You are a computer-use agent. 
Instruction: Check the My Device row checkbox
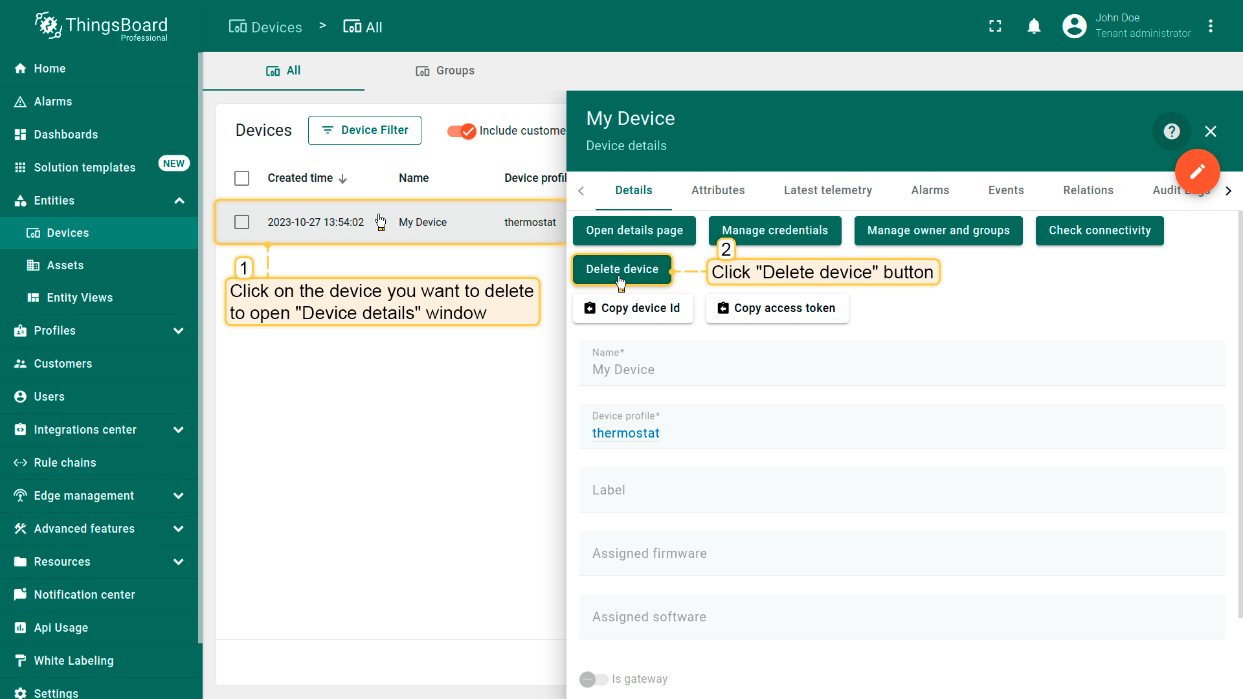pos(241,222)
